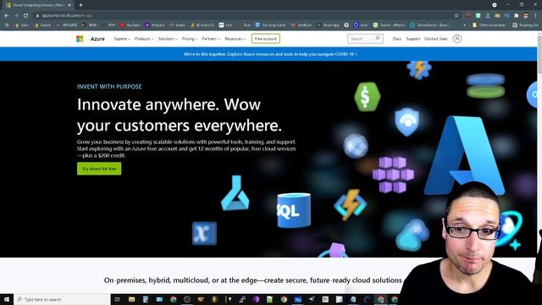Click the lightning bolt Functions icon near SQL
This screenshot has width=542, height=305.
[x=350, y=205]
